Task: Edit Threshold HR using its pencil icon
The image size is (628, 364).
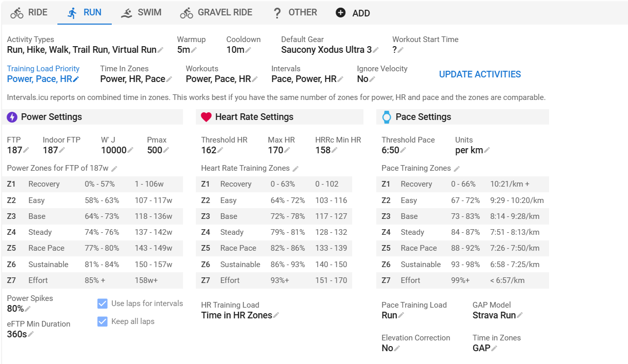Action: 220,150
